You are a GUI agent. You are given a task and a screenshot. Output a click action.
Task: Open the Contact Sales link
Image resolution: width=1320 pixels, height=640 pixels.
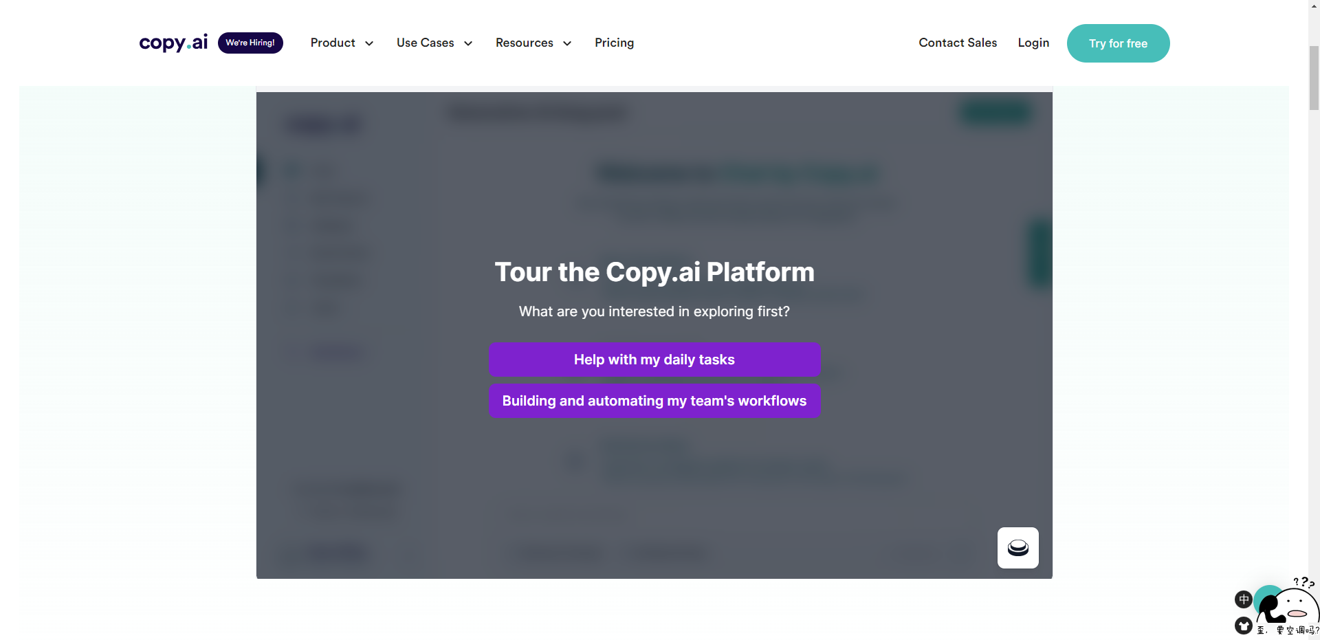tap(958, 43)
